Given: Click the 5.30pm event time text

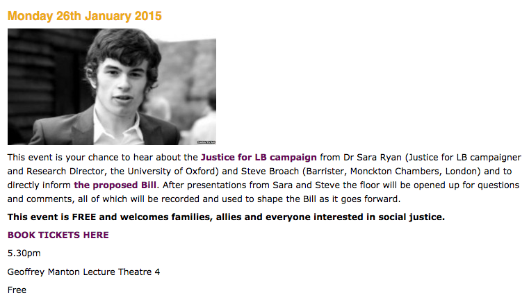Looking at the screenshot, I should coord(24,253).
